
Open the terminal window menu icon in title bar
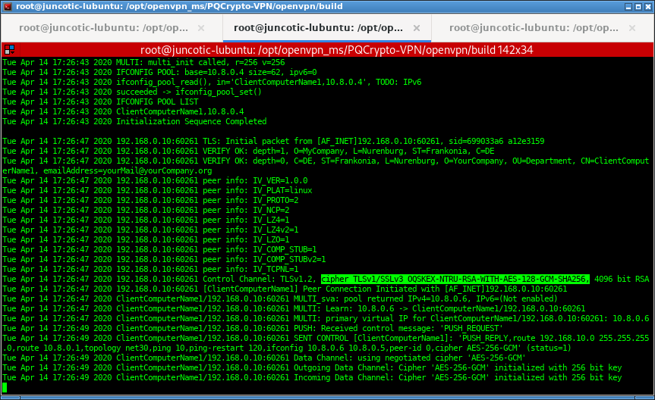pos(7,6)
